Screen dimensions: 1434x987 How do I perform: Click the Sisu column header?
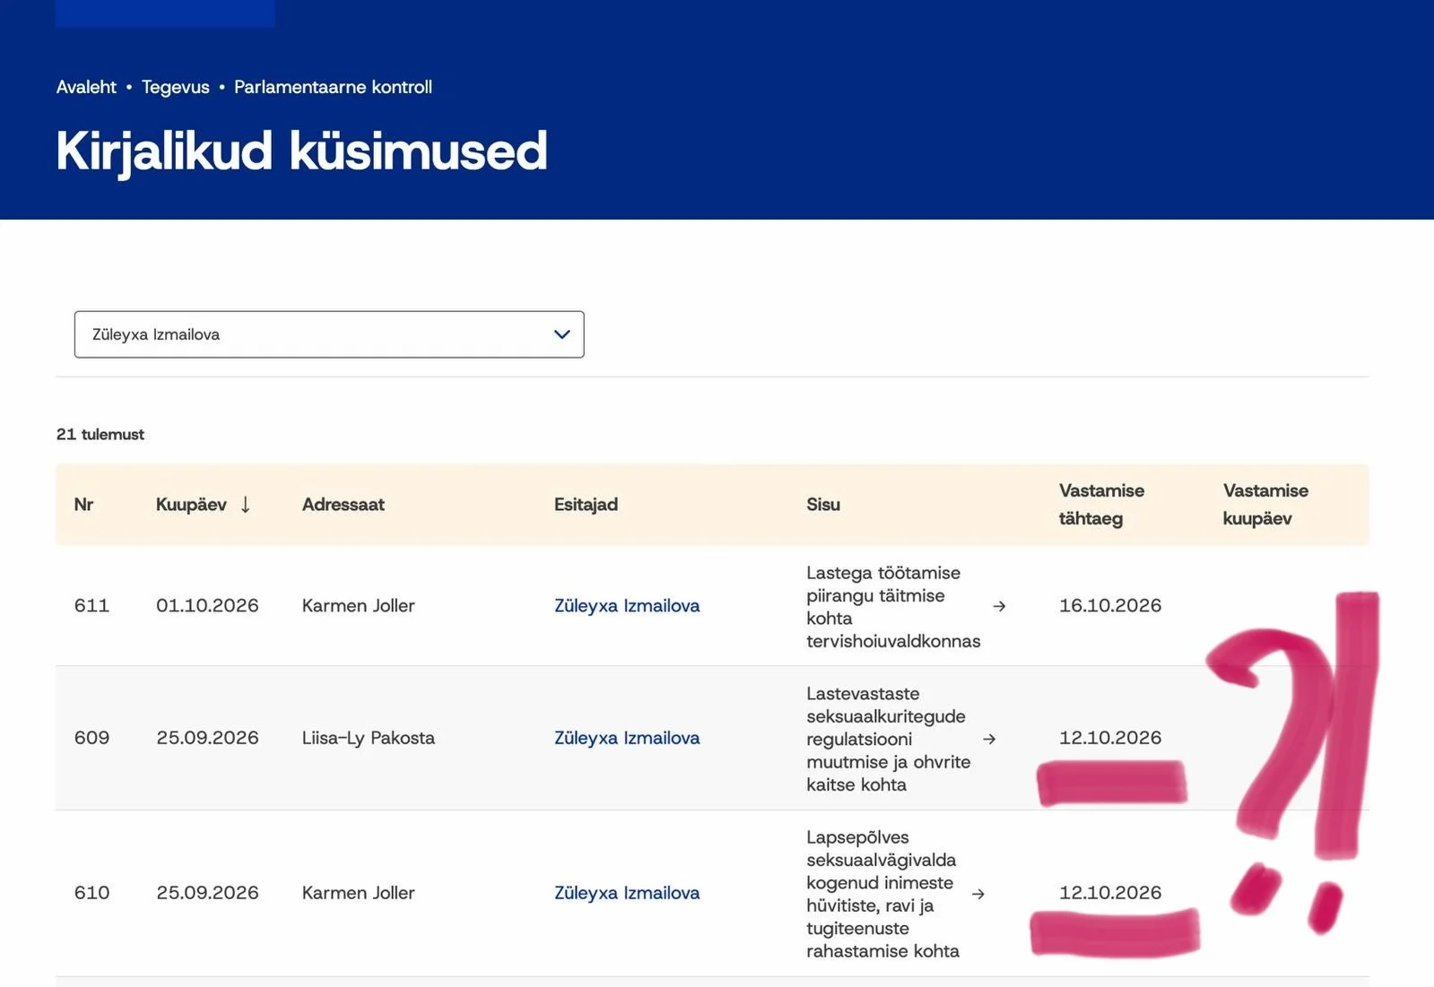823,505
